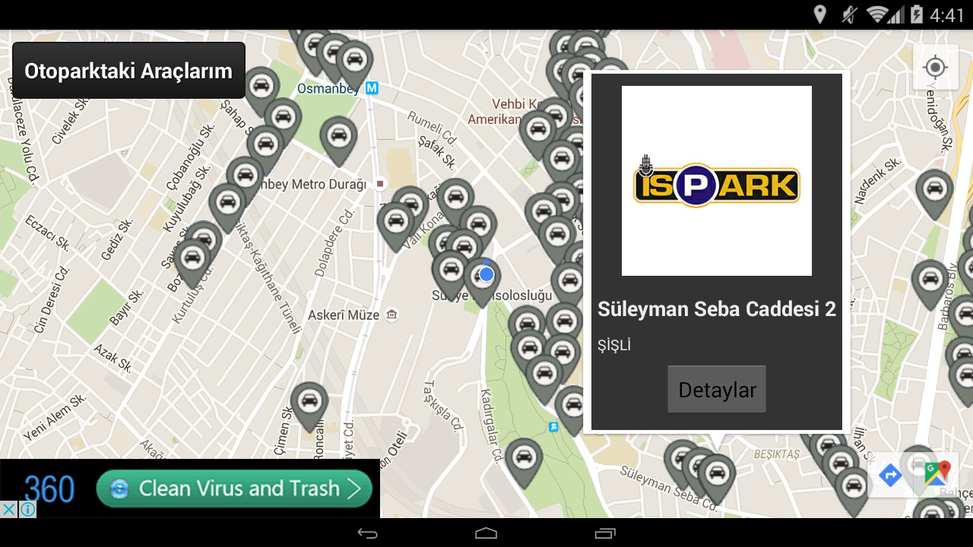Tap the 360 logo in the ad banner
973x547 pixels.
(x=49, y=489)
